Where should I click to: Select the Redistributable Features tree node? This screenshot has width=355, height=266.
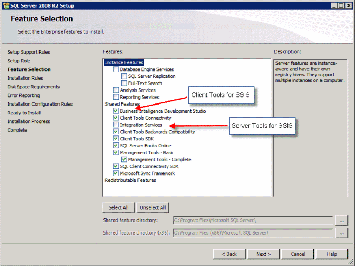(130, 180)
